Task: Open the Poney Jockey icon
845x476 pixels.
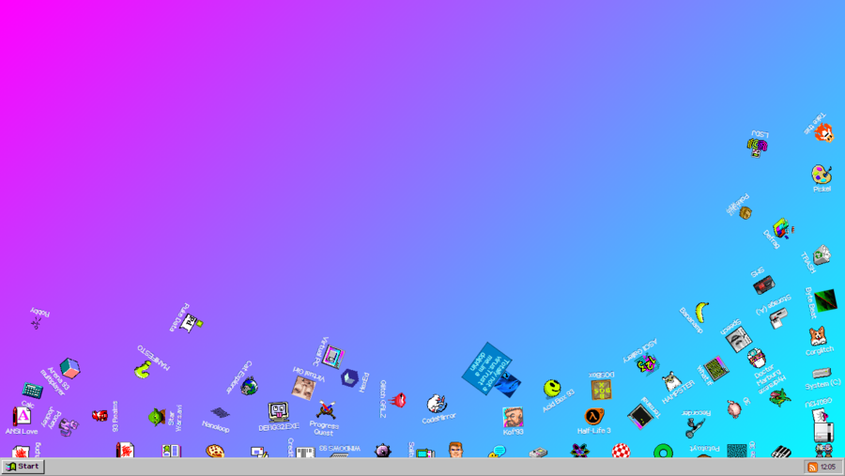Action: pyautogui.click(x=69, y=427)
